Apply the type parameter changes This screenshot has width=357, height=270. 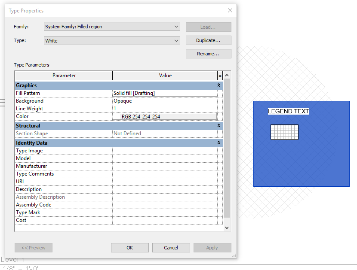point(212,248)
